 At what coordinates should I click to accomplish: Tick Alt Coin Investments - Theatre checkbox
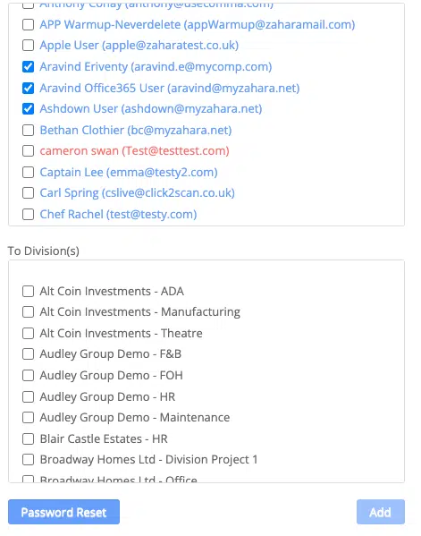tap(28, 333)
